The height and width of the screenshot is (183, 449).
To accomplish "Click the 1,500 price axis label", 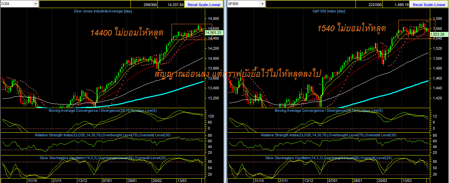I will click(437, 58).
